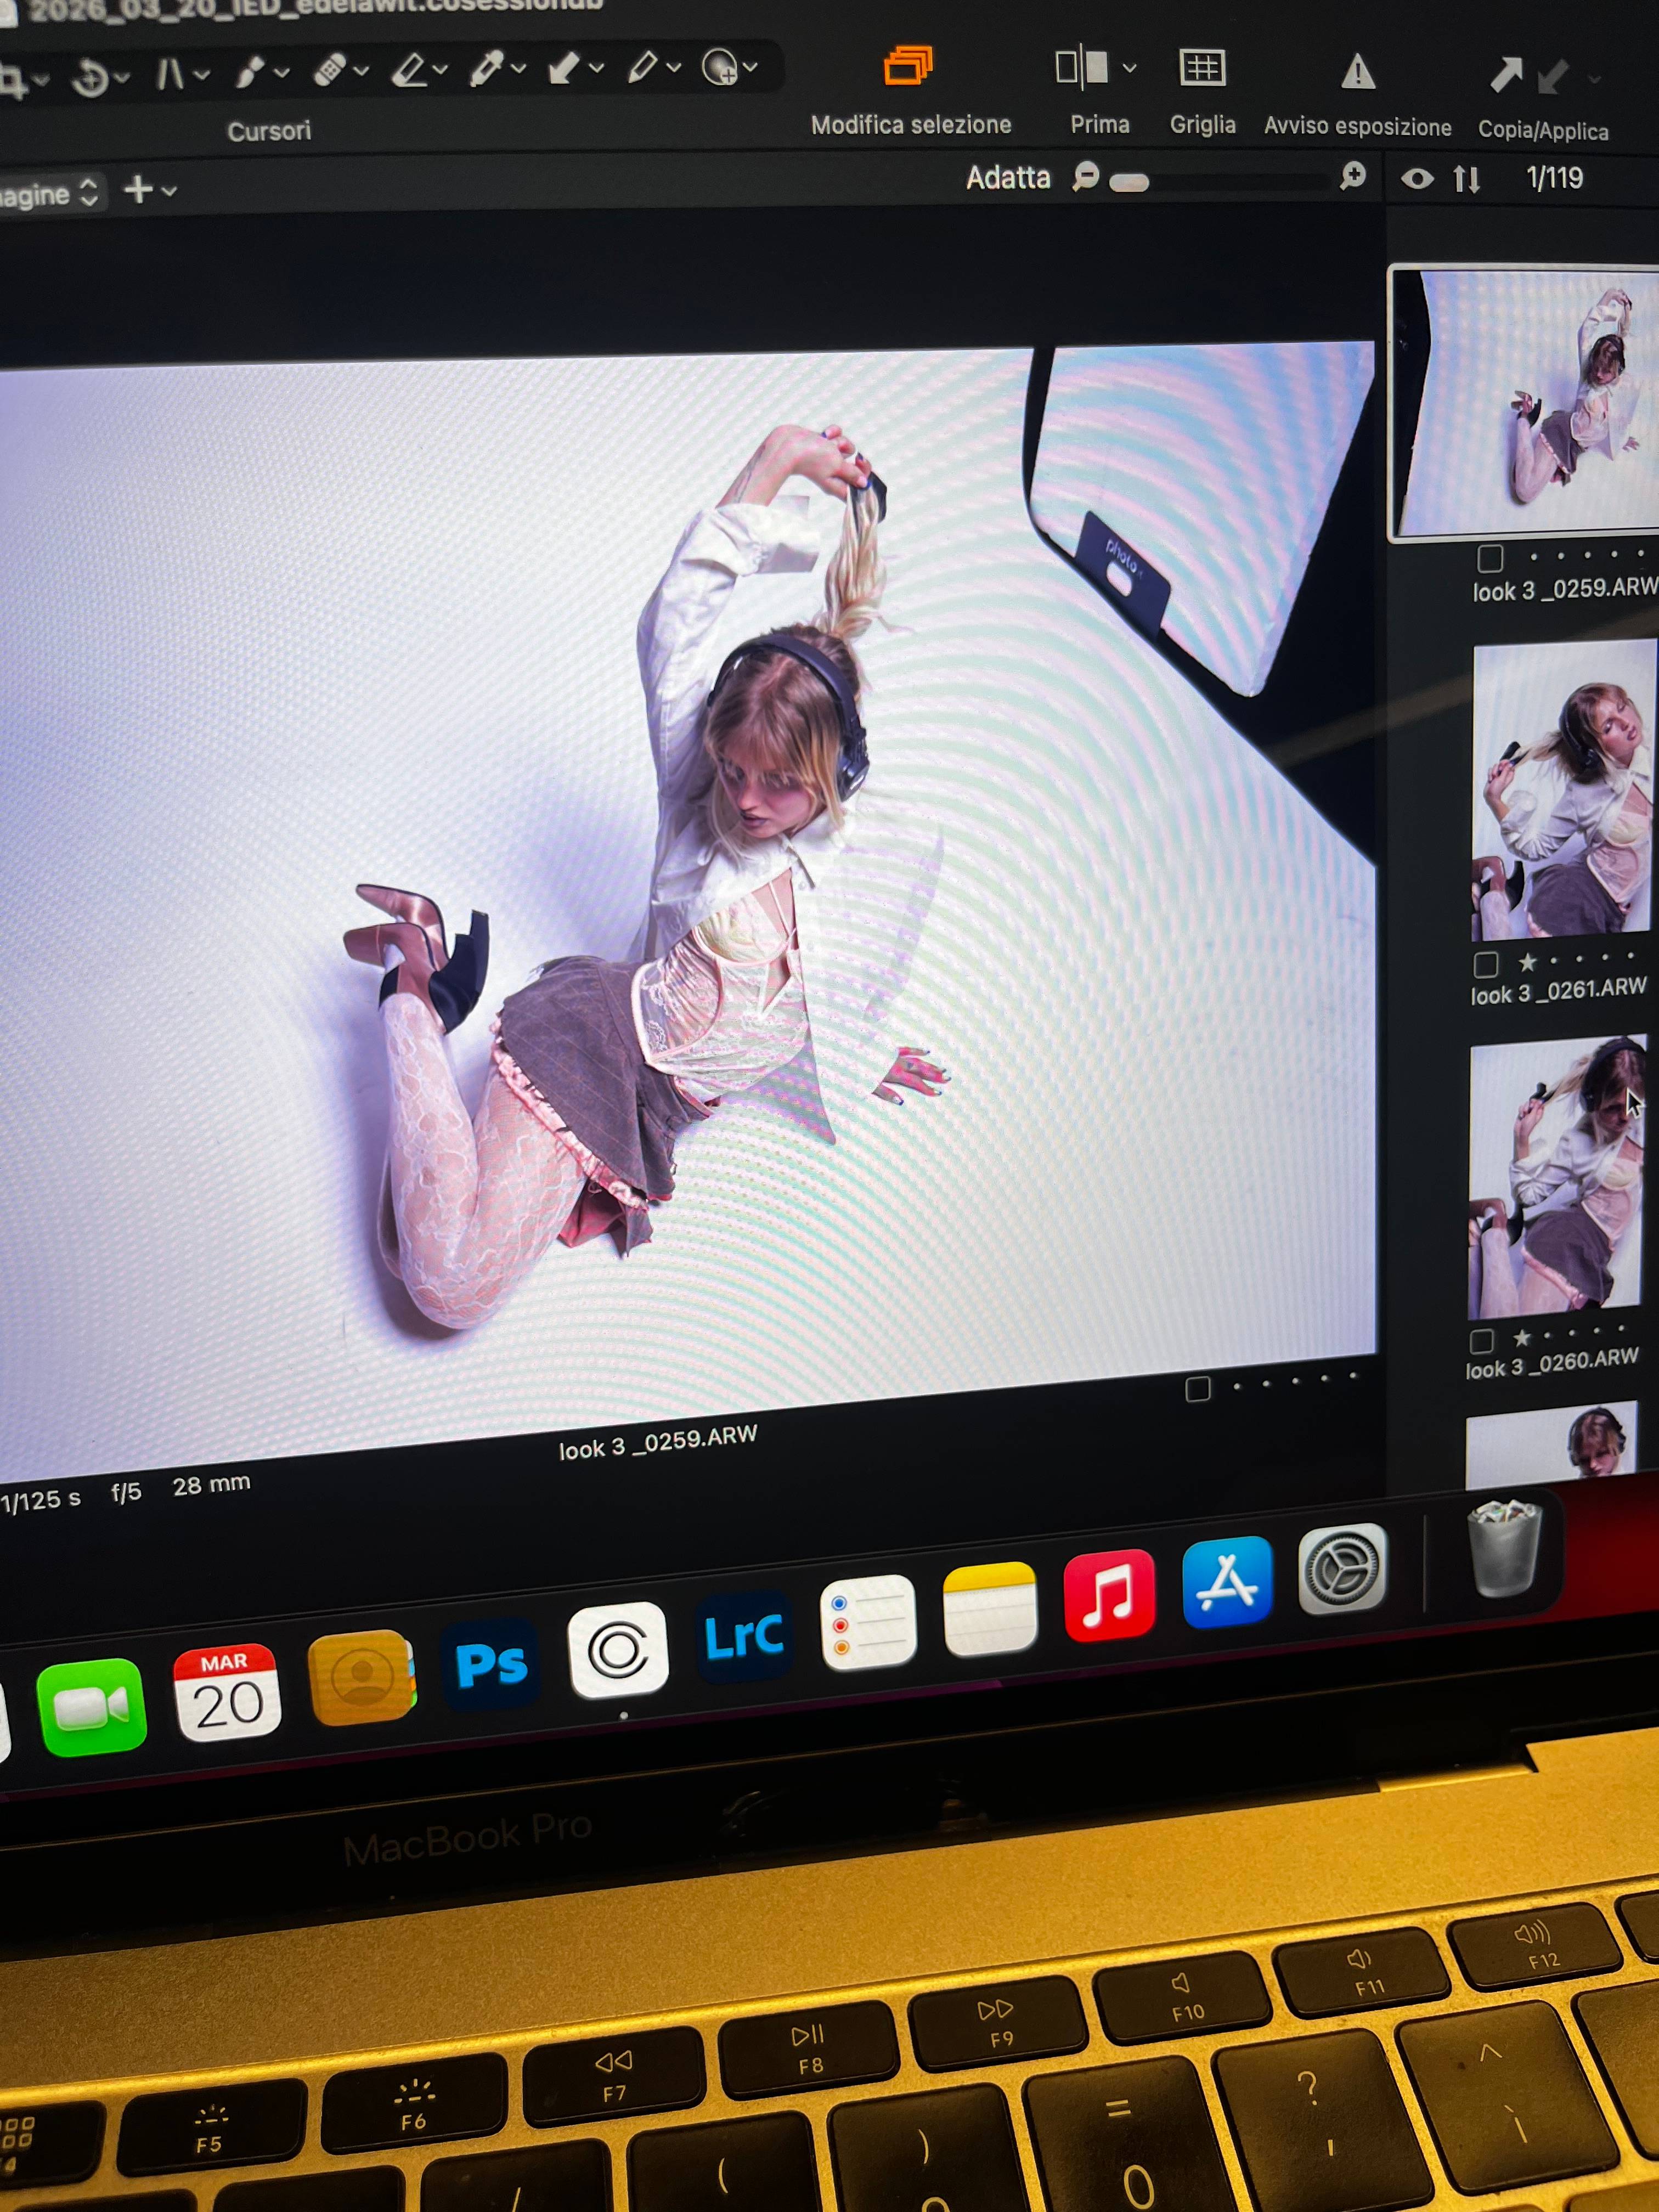The height and width of the screenshot is (2212, 1659).
Task: Select the Apply Adjustments arrow cursor tool
Action: (x=564, y=68)
